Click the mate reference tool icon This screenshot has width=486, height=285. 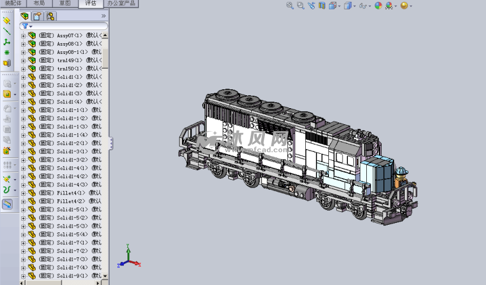7,63
